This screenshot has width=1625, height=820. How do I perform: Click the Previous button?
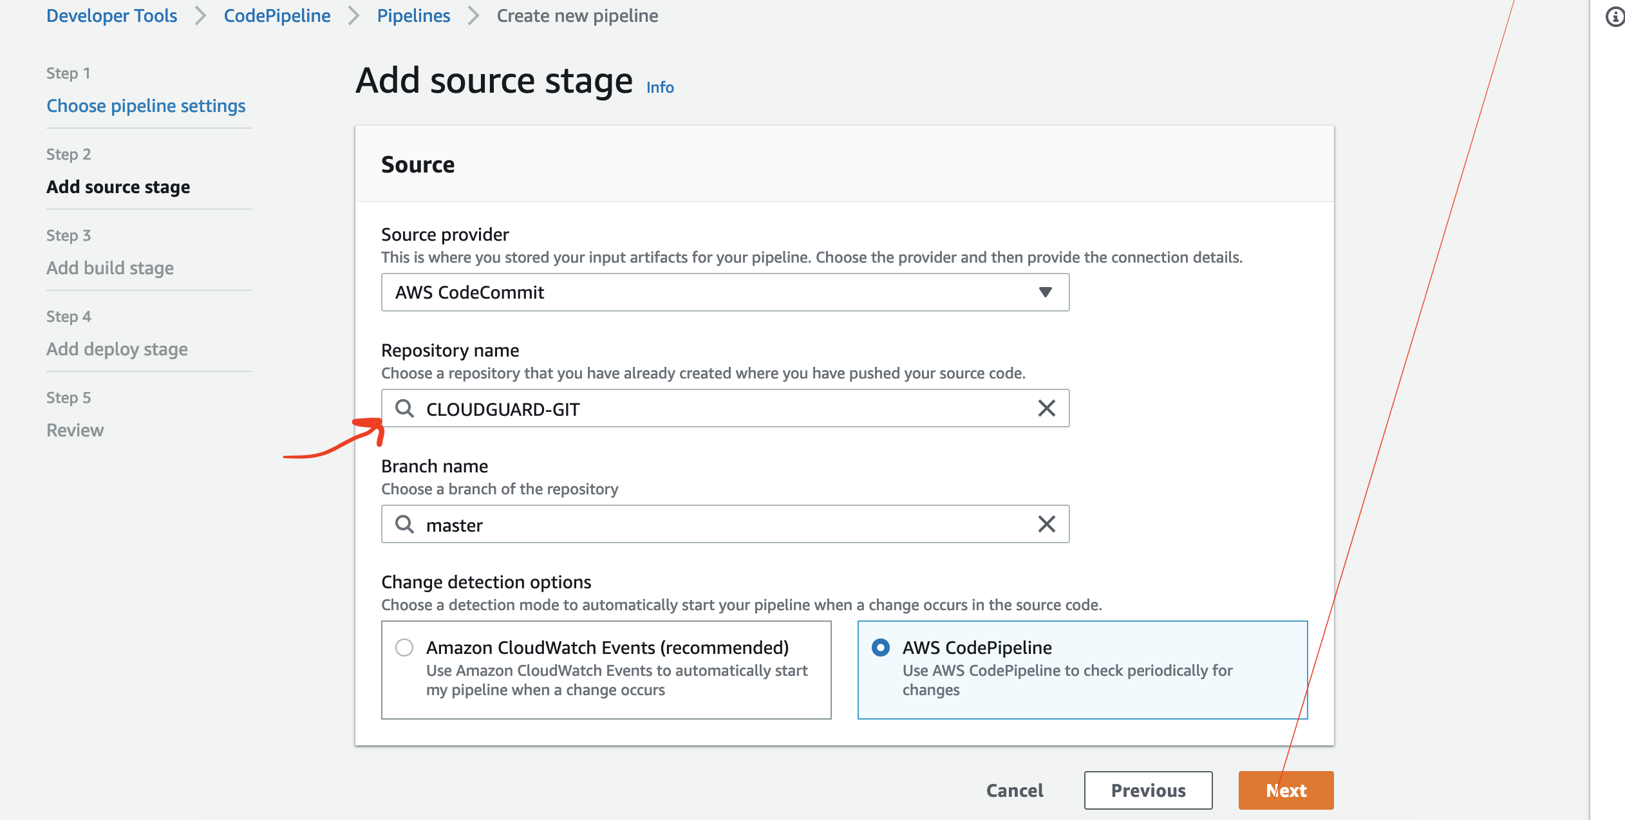pyautogui.click(x=1148, y=790)
